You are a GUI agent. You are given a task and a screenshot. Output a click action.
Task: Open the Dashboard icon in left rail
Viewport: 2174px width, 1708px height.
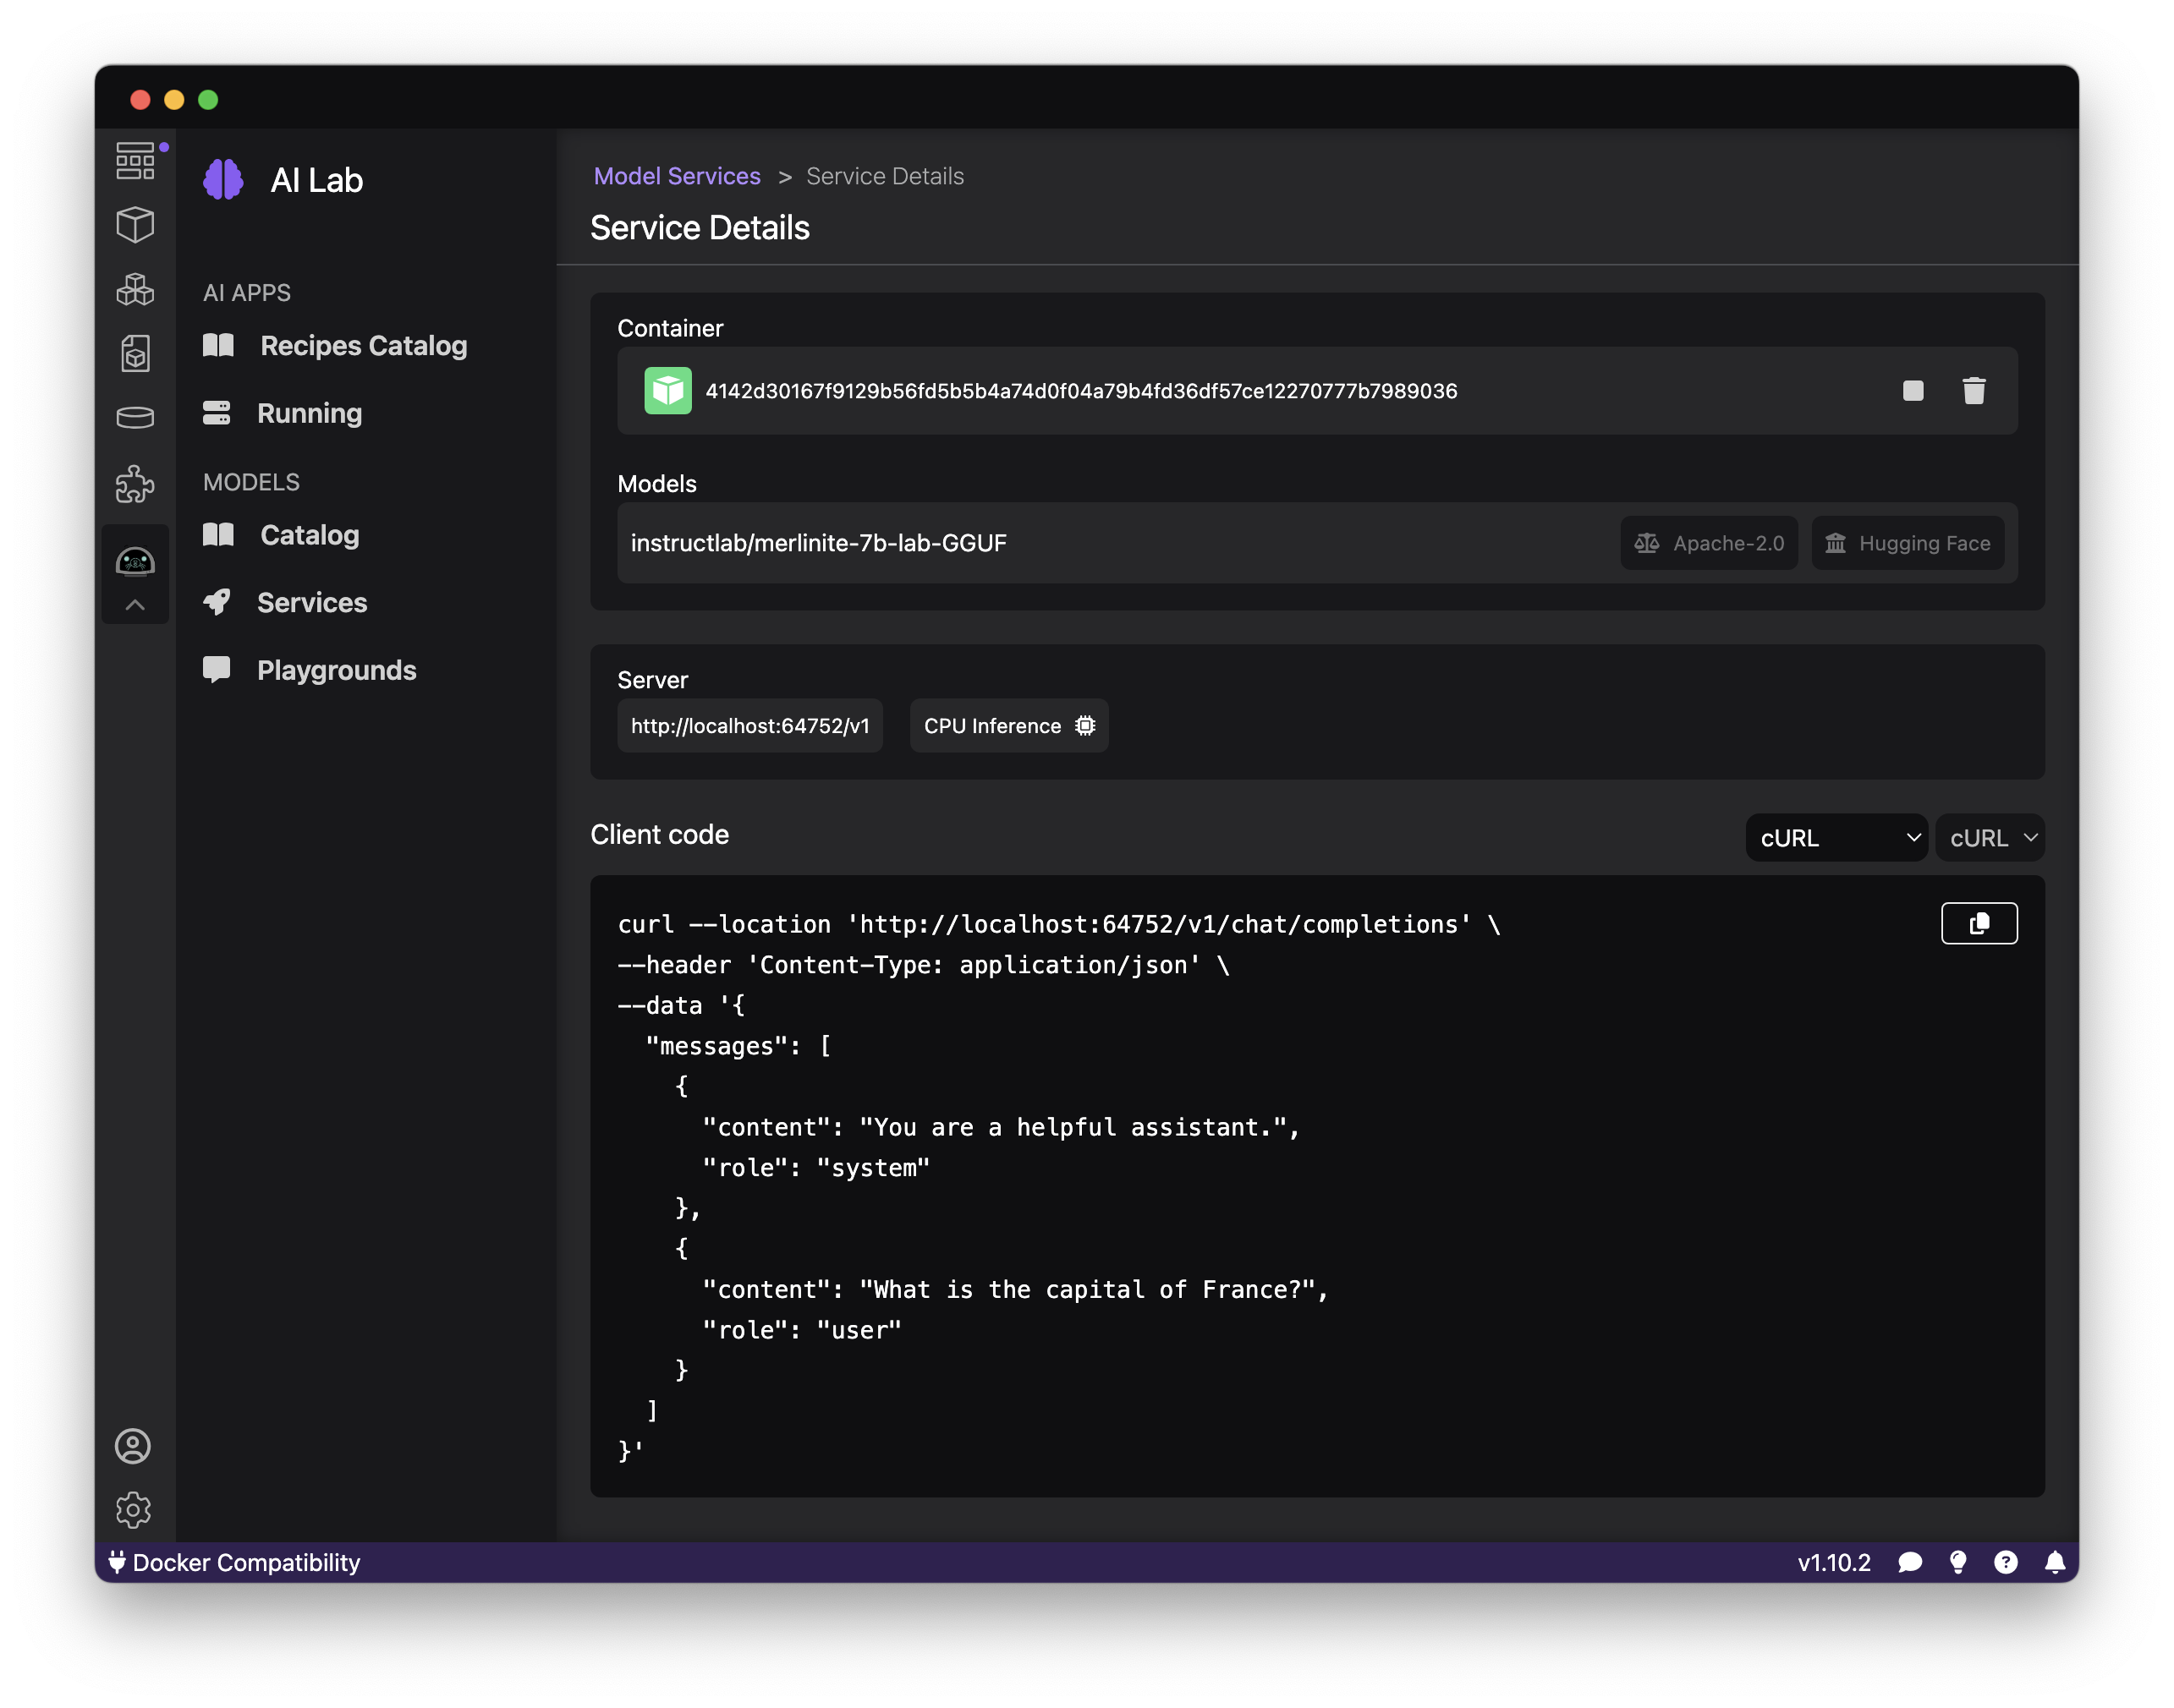[x=135, y=160]
